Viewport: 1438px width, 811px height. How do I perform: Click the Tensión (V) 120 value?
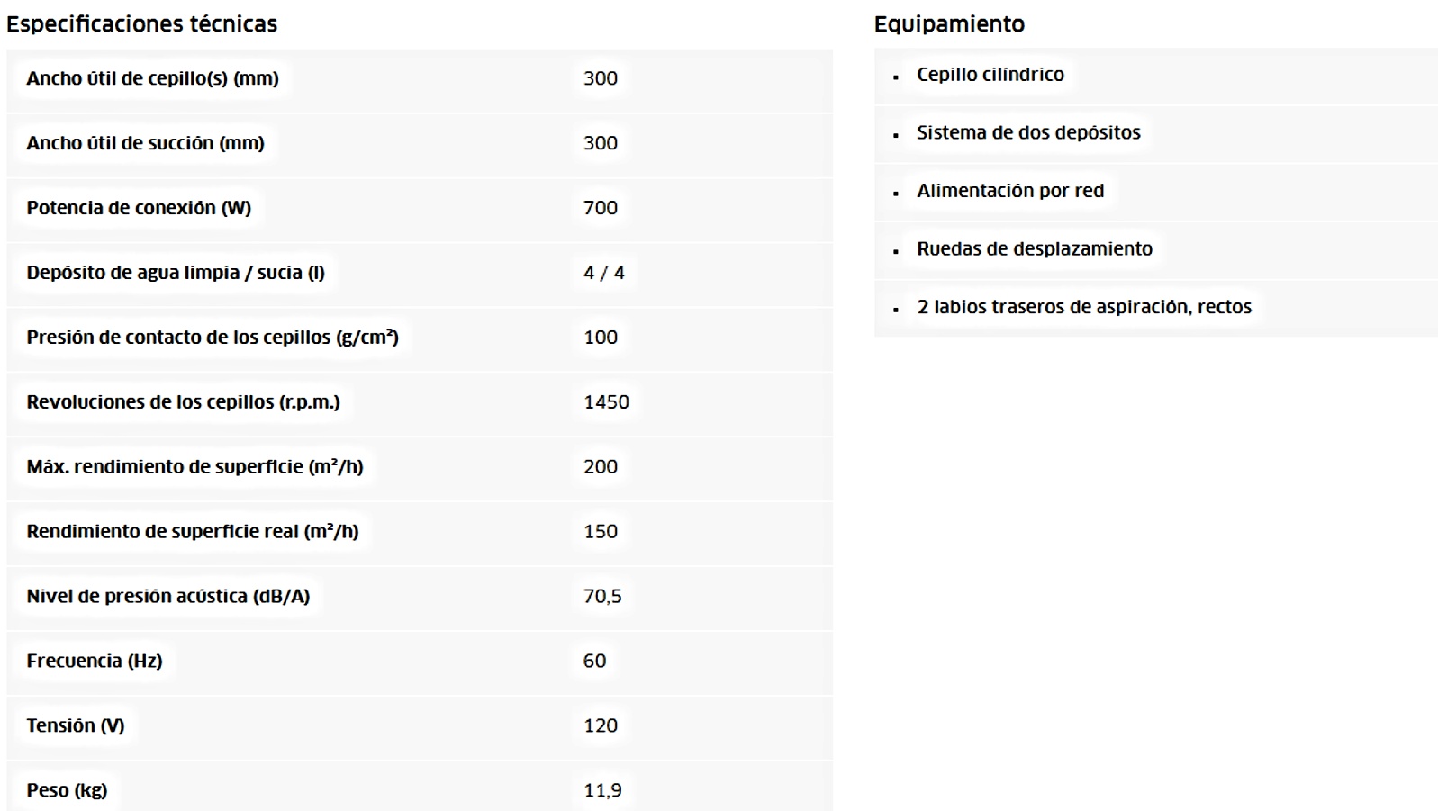[601, 726]
